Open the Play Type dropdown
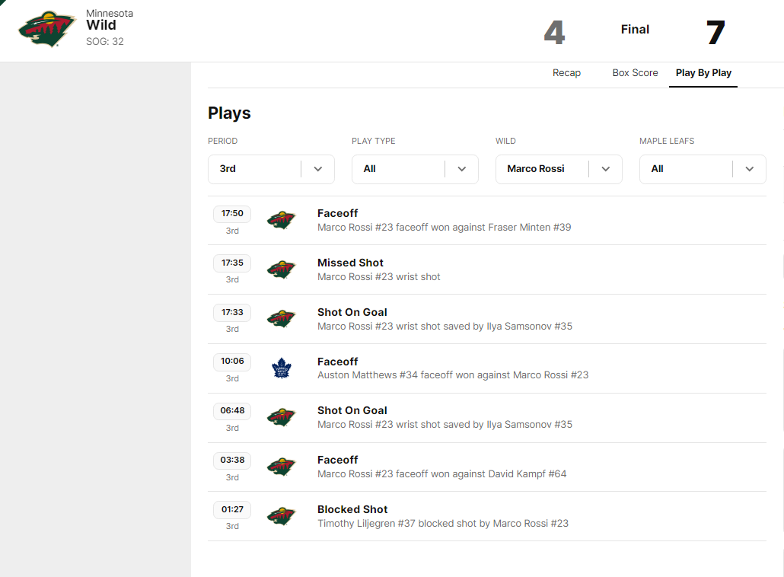The width and height of the screenshot is (784, 577). pyautogui.click(x=414, y=169)
